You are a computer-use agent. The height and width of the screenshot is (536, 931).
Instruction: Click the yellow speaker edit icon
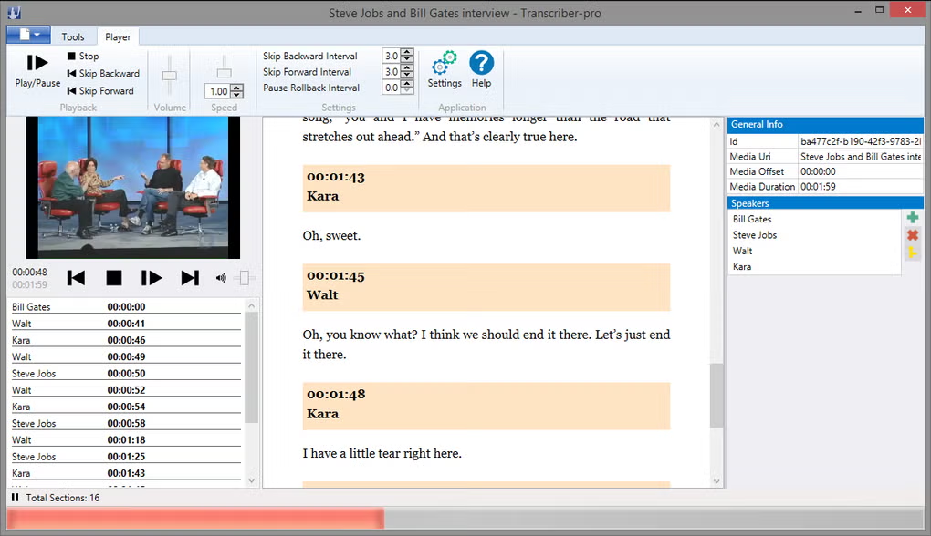tap(913, 253)
